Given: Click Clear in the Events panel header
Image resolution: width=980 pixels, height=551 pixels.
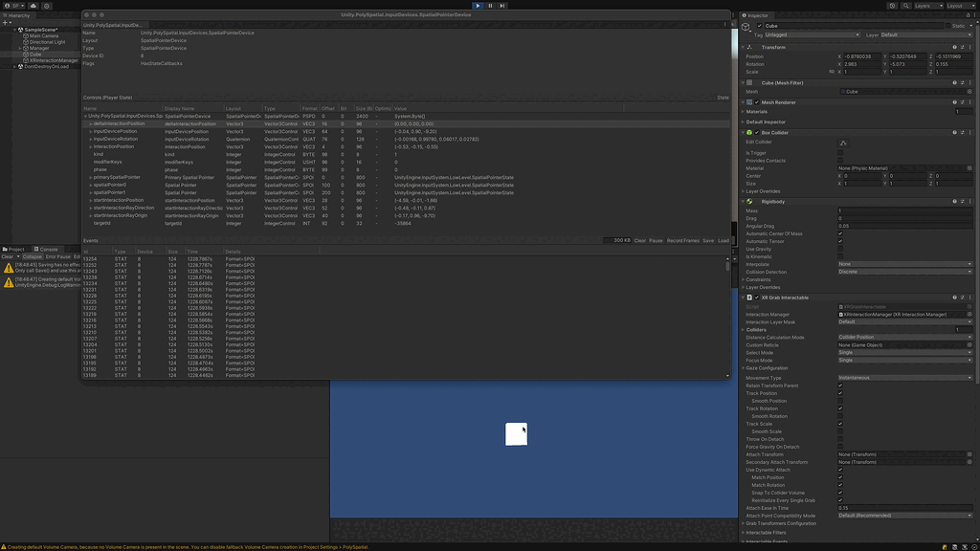Looking at the screenshot, I should click(639, 241).
